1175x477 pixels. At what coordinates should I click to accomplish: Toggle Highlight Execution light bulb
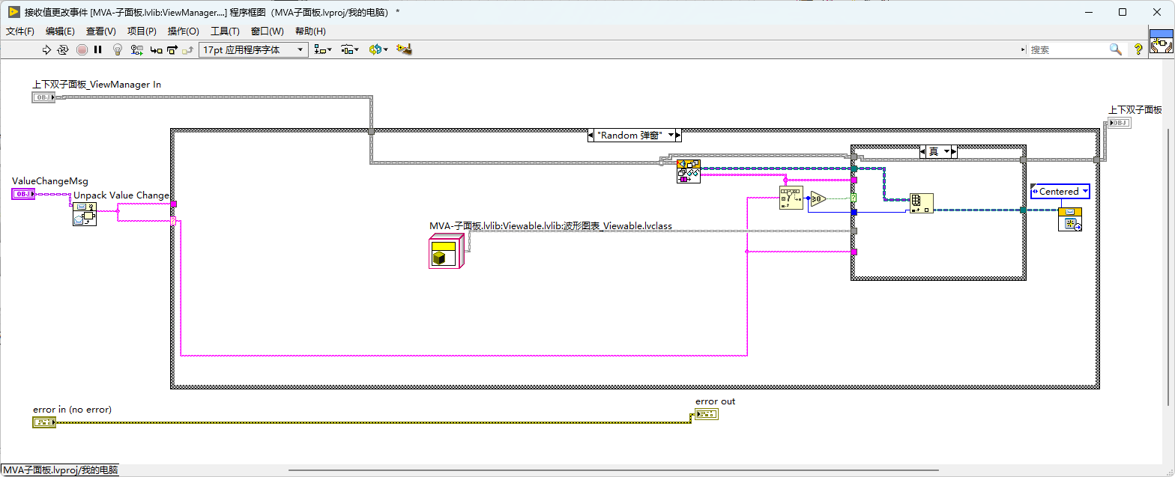point(118,49)
